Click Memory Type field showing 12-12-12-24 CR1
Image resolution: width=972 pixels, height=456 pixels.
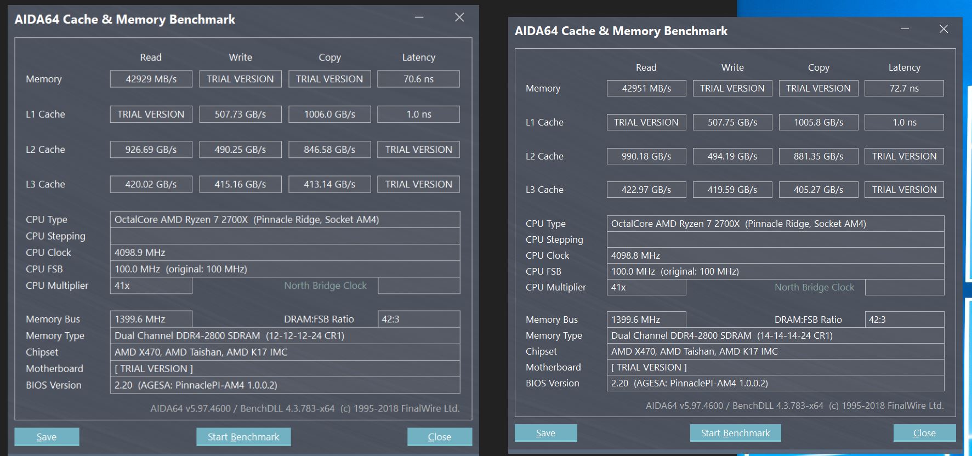pos(285,335)
